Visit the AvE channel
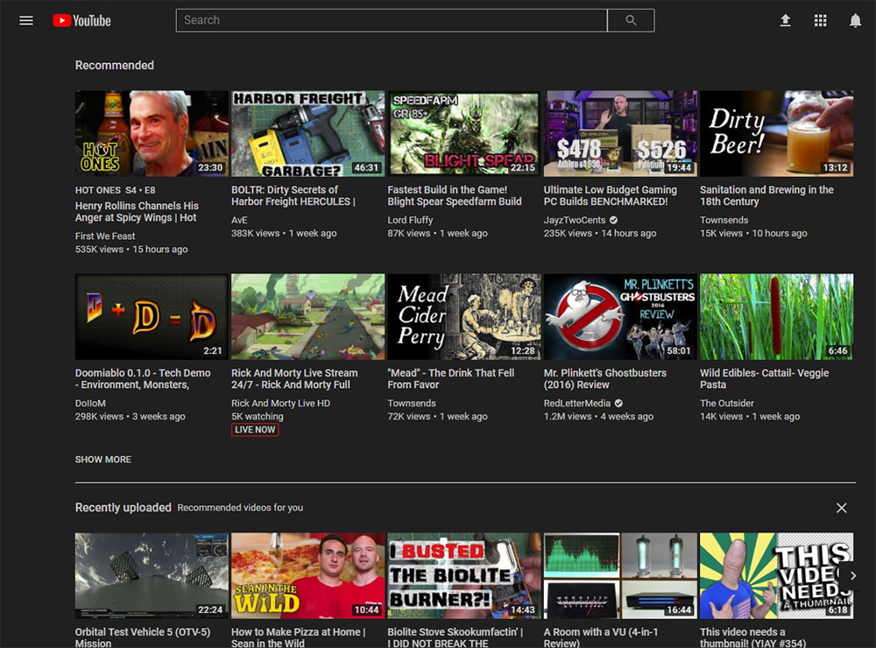This screenshot has width=876, height=648. [x=239, y=220]
